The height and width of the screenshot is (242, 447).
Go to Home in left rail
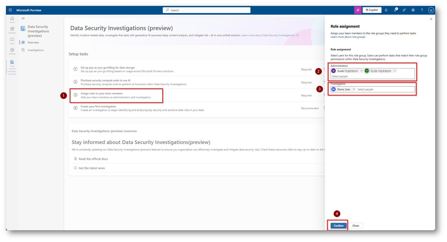[12, 20]
